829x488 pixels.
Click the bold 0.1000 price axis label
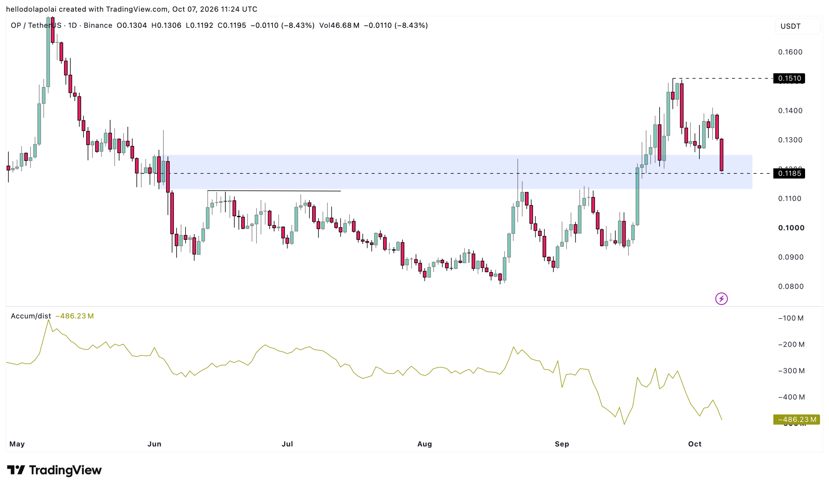click(791, 227)
